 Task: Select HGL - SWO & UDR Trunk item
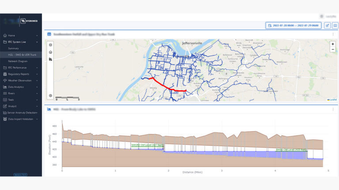[21, 55]
